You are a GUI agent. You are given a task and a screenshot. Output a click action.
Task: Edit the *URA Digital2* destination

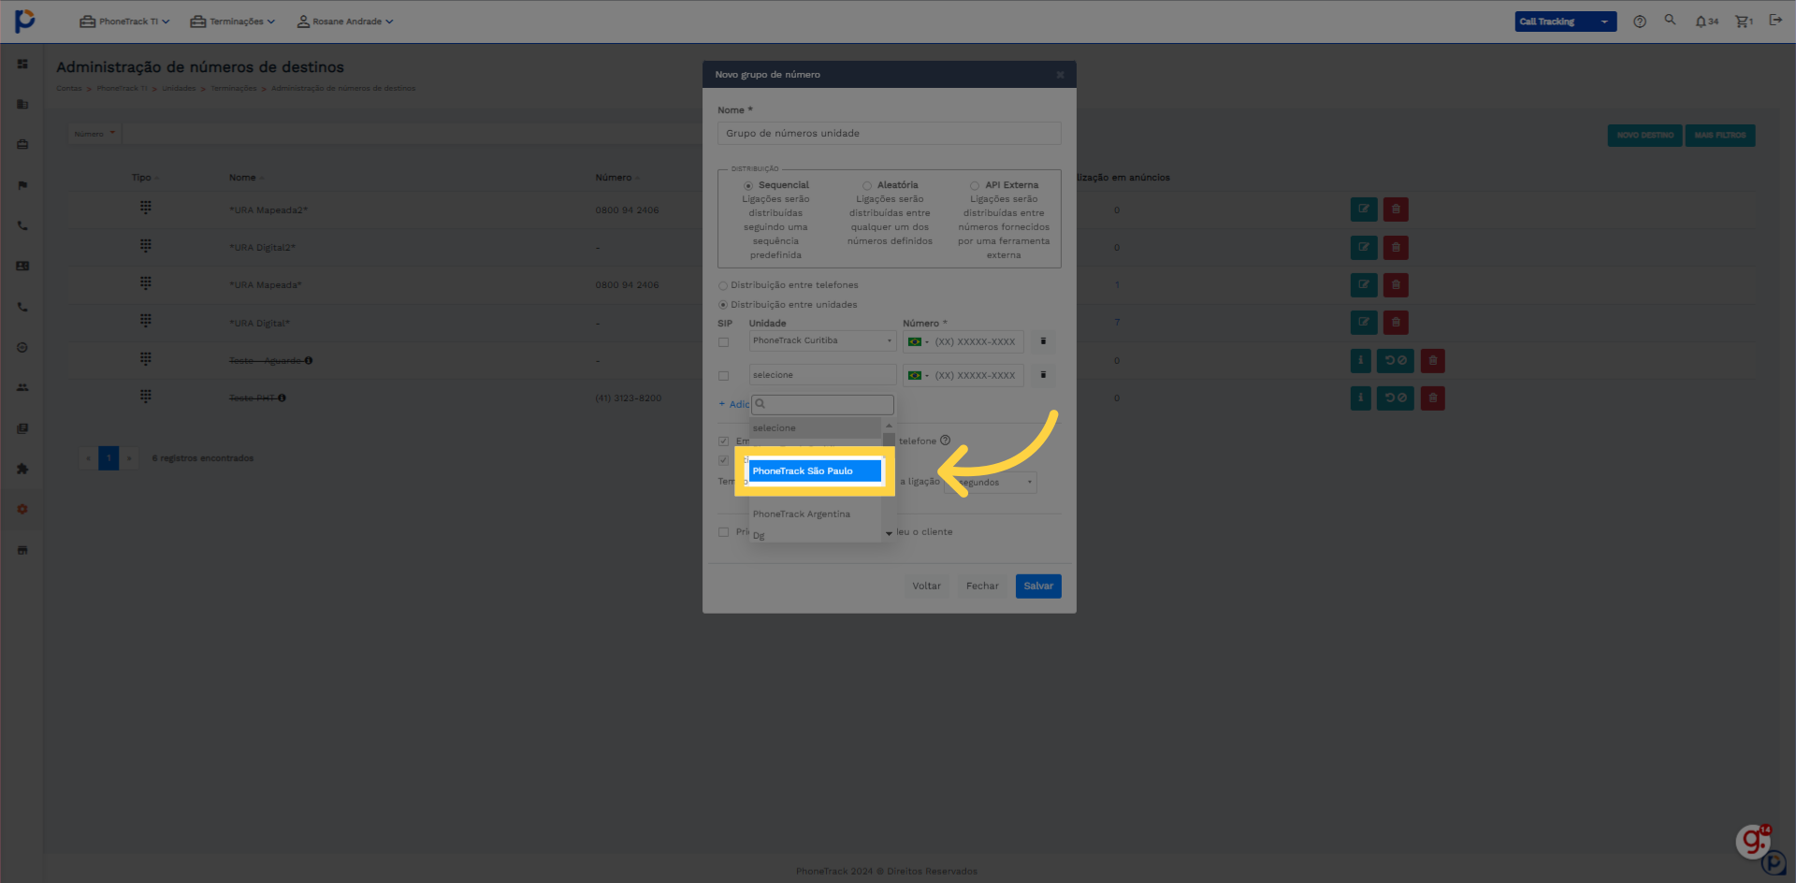point(1364,248)
